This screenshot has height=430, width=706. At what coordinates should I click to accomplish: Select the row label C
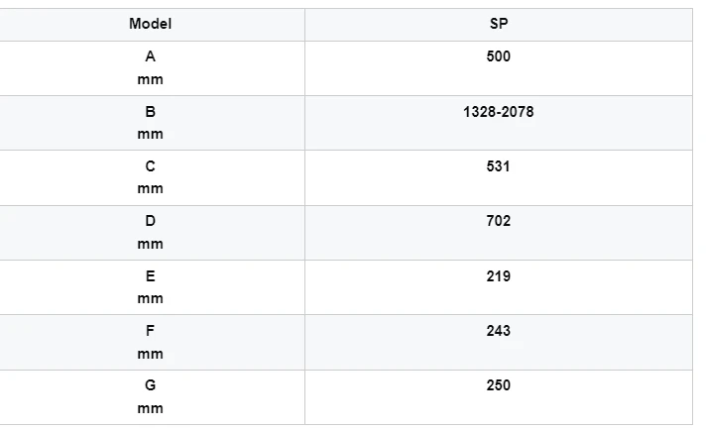pos(150,166)
